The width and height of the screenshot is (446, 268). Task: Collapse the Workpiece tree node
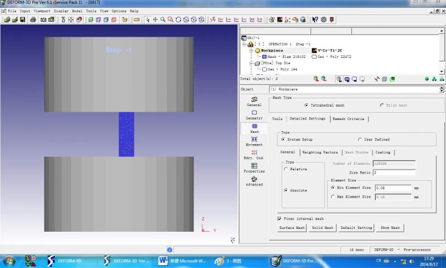pos(251,50)
